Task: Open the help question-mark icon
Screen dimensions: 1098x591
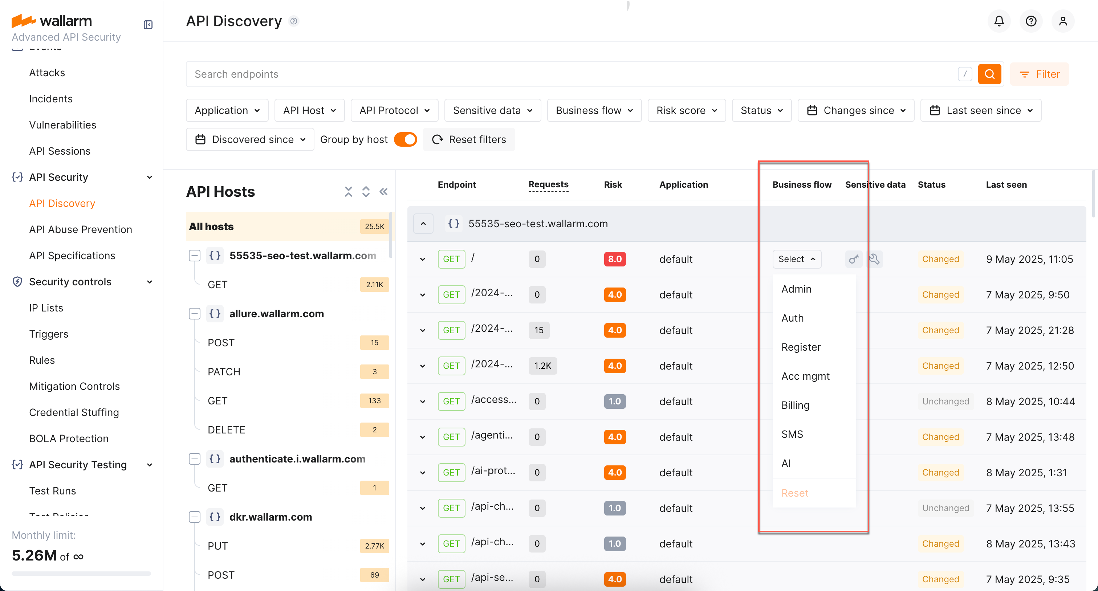Action: pyautogui.click(x=1031, y=21)
